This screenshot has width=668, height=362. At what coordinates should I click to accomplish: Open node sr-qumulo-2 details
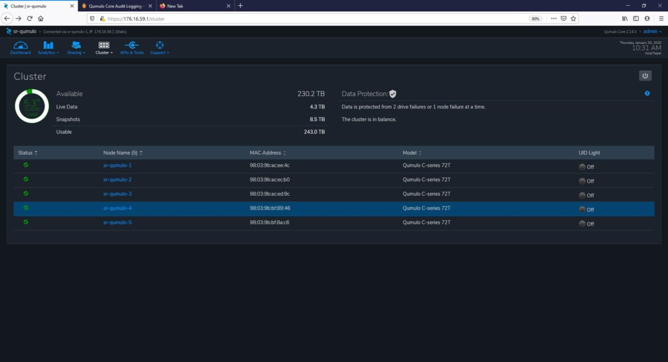[x=117, y=180]
